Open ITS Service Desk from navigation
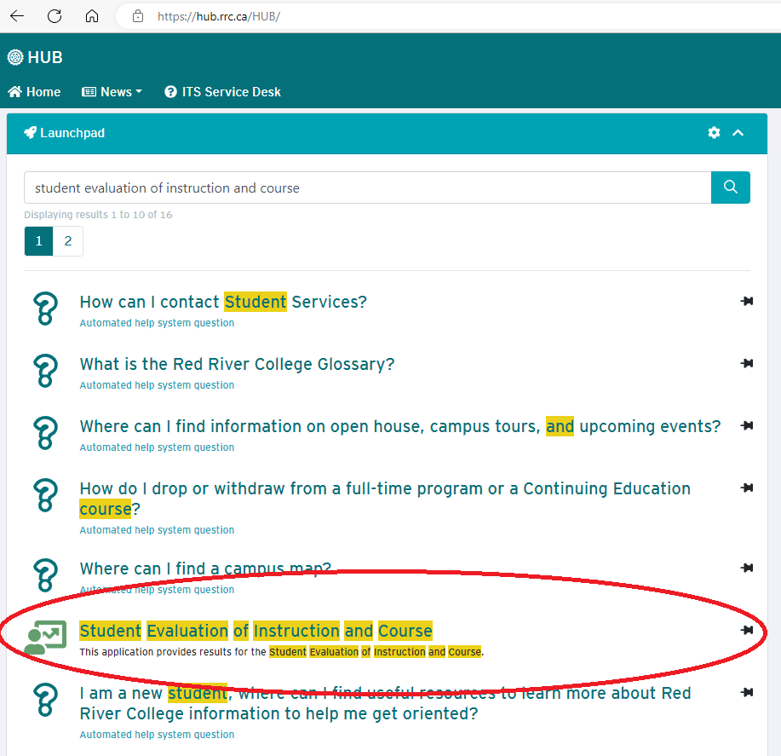Screen dimensions: 781x756 (222, 92)
